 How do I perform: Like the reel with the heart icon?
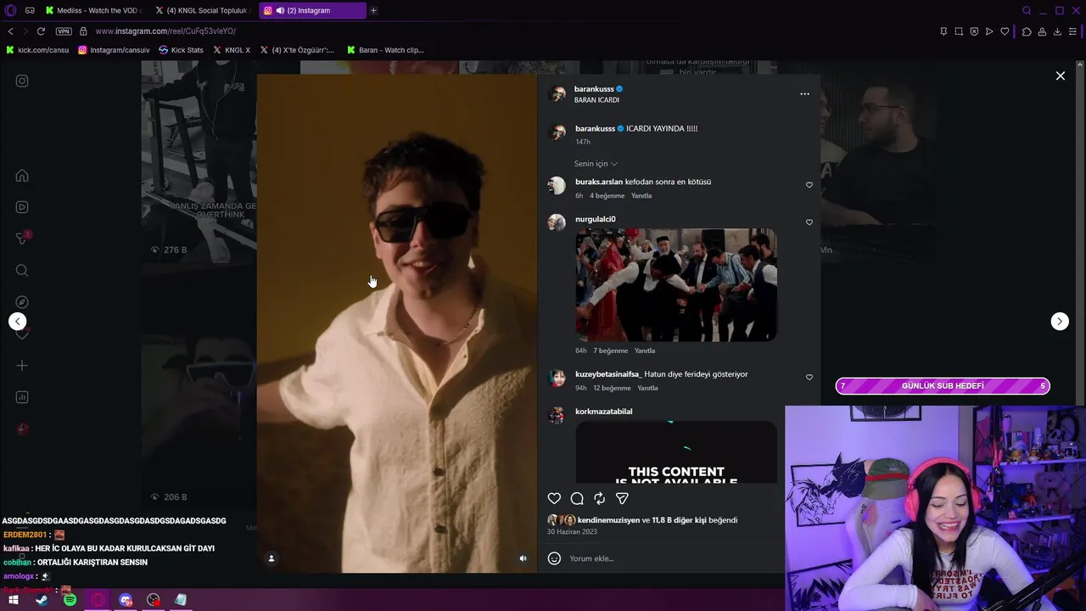(554, 498)
